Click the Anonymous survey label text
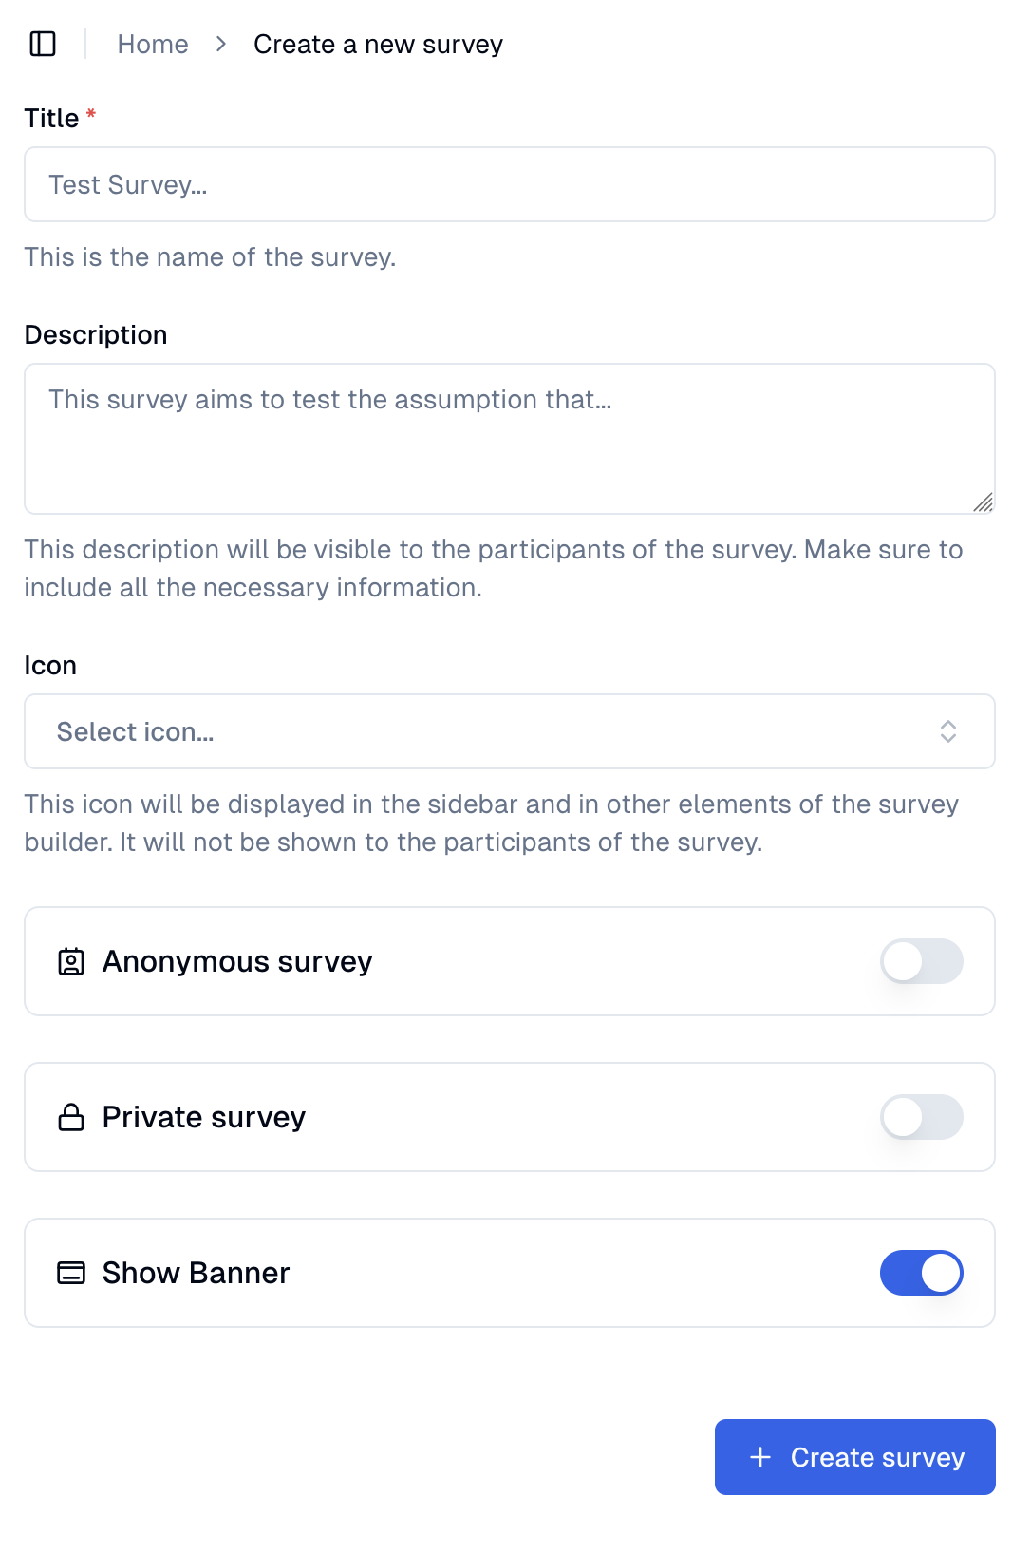 point(237,961)
